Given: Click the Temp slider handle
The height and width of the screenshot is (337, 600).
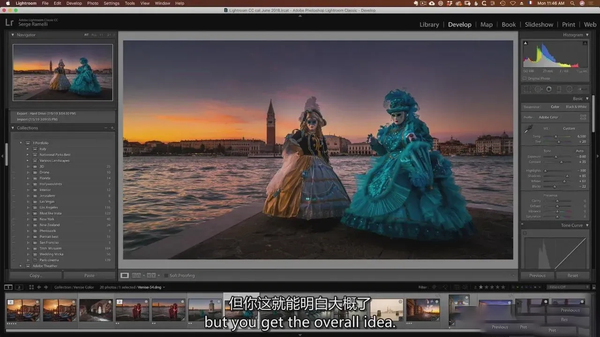Looking at the screenshot, I should tap(556, 136).
